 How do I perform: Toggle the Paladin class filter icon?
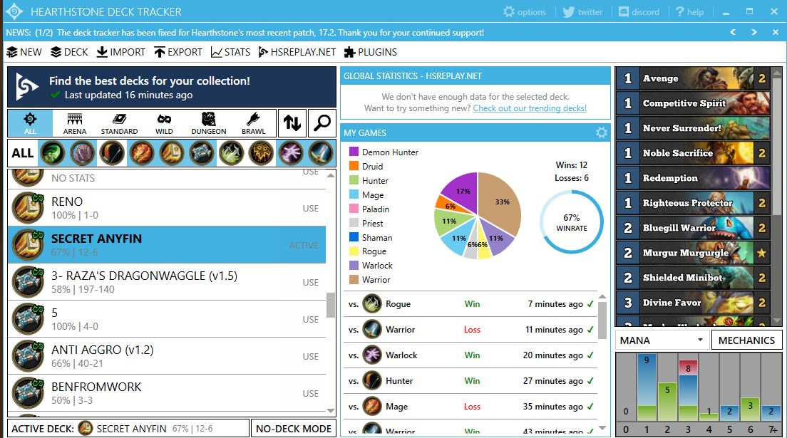(172, 153)
